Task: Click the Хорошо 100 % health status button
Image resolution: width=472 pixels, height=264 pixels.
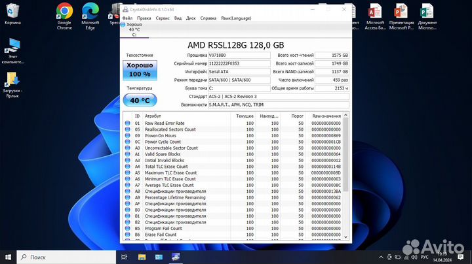Action: click(x=140, y=70)
